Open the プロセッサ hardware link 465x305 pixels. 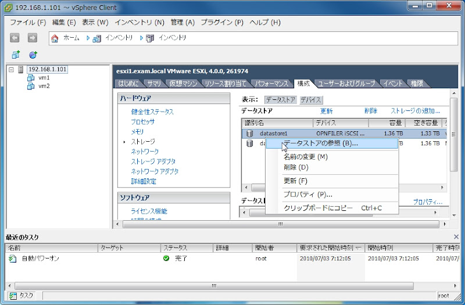pyautogui.click(x=142, y=122)
